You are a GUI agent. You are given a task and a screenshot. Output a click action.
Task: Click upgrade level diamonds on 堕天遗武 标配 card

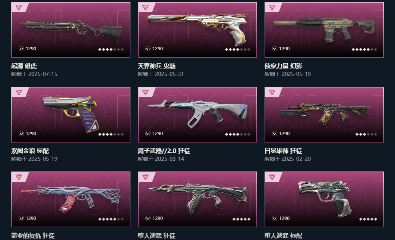click(368, 219)
